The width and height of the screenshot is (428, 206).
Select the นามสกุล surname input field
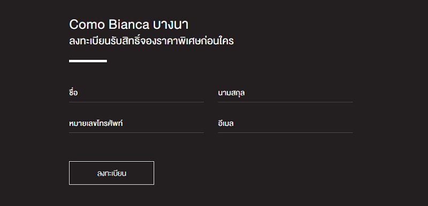coord(285,93)
